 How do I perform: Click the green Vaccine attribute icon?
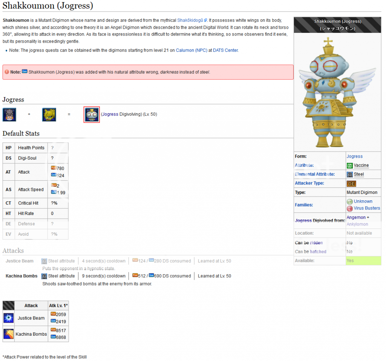(x=349, y=166)
